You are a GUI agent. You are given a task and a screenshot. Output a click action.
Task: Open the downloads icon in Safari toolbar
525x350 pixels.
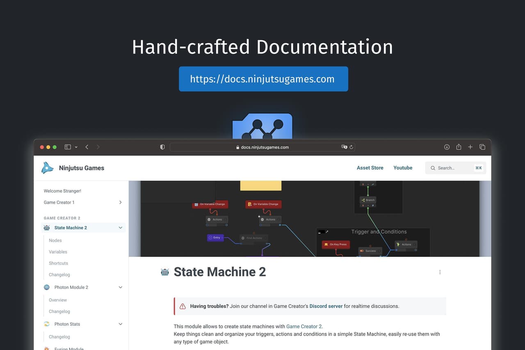[x=447, y=147]
